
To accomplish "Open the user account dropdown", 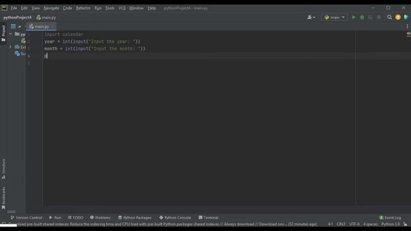I will (311, 17).
